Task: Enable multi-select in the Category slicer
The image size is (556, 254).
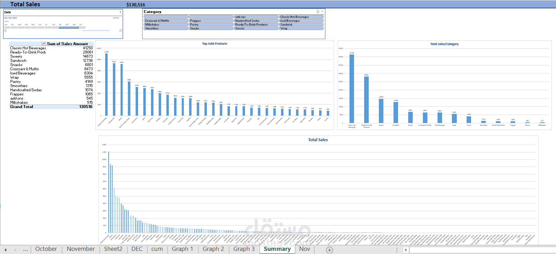Action: pyautogui.click(x=318, y=12)
